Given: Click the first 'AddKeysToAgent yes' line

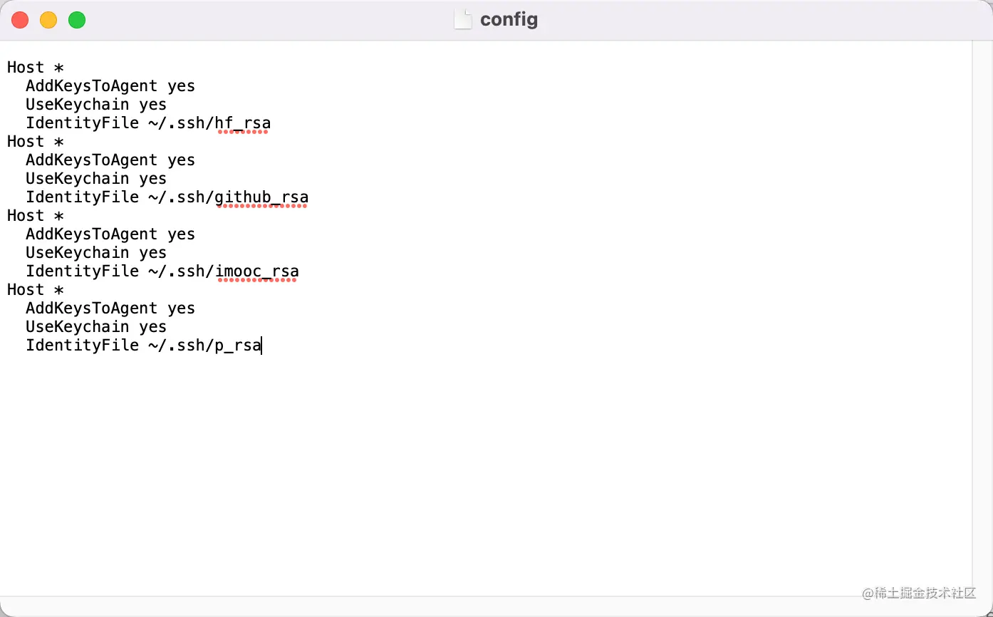Looking at the screenshot, I should click(x=110, y=85).
